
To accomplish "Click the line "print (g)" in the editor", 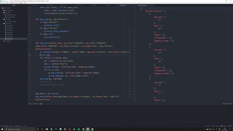I will click(45, 55).
